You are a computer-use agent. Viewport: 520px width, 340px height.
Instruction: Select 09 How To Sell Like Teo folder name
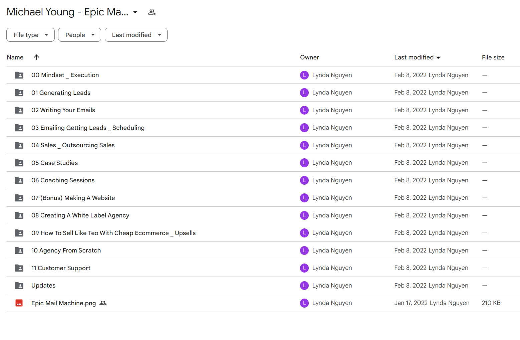113,233
